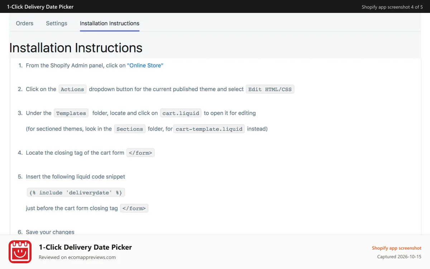
Task: Click the red calendar smiley app icon
Action: 20,252
